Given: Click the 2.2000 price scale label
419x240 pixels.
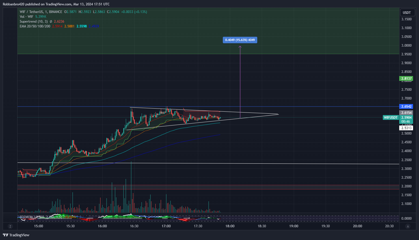Looking at the screenshot, I should tap(407, 186).
